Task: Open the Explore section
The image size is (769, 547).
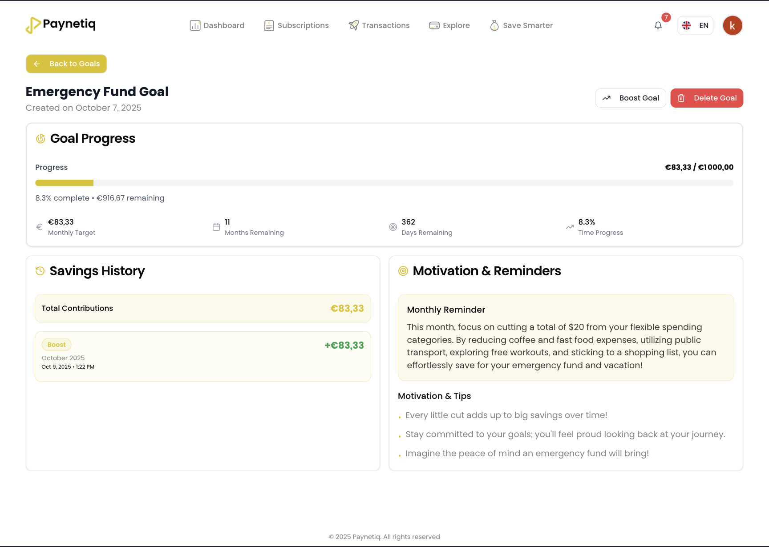Action: coord(449,25)
